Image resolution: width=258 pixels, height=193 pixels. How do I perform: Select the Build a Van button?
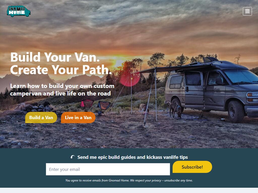pos(41,118)
